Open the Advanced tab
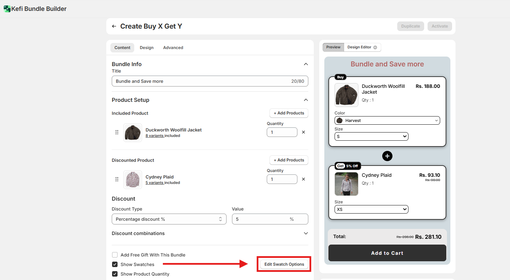This screenshot has width=510, height=280. click(x=173, y=48)
